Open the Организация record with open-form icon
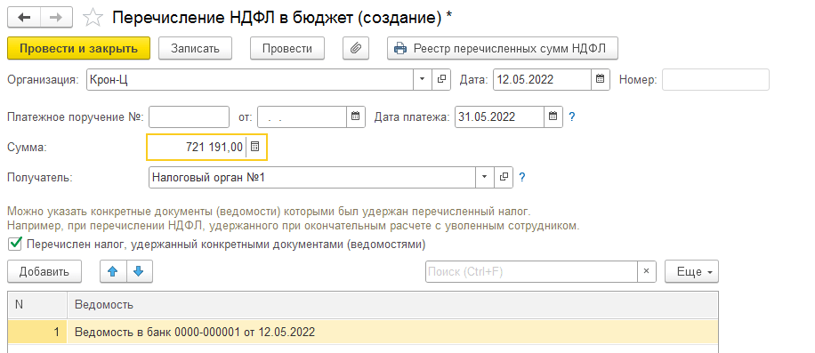Screen dimensions: 815x353 pos(441,79)
